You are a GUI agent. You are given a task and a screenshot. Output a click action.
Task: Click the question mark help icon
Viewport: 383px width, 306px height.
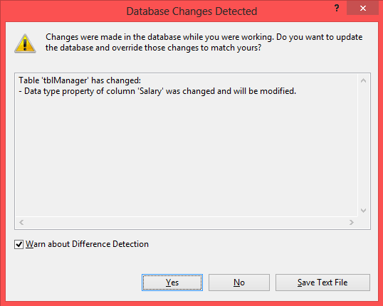337,9
